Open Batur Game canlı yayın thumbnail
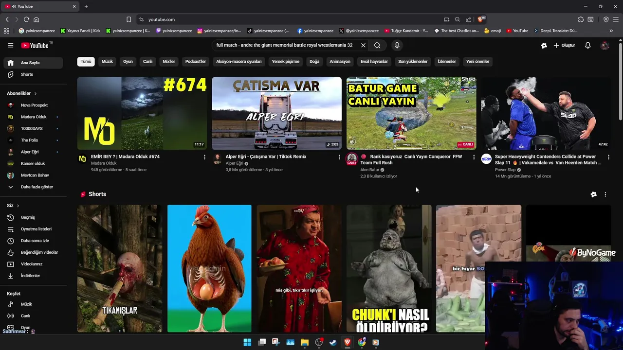This screenshot has height=350, width=623. click(411, 113)
